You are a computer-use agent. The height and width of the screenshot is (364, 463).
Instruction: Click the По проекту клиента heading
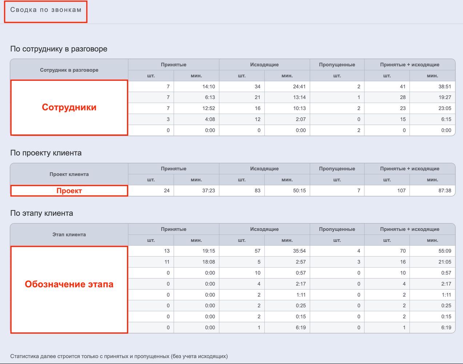coord(46,153)
